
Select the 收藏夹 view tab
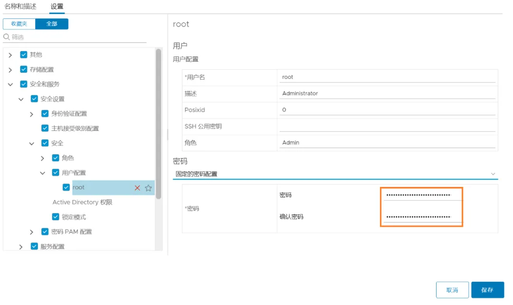(x=19, y=24)
